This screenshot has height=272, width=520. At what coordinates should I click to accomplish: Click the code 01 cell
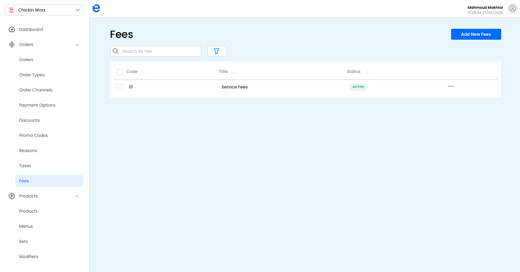[131, 87]
